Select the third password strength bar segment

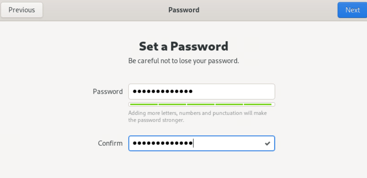201,105
